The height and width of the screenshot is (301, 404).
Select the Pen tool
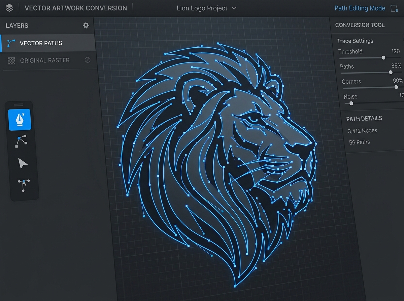click(20, 120)
